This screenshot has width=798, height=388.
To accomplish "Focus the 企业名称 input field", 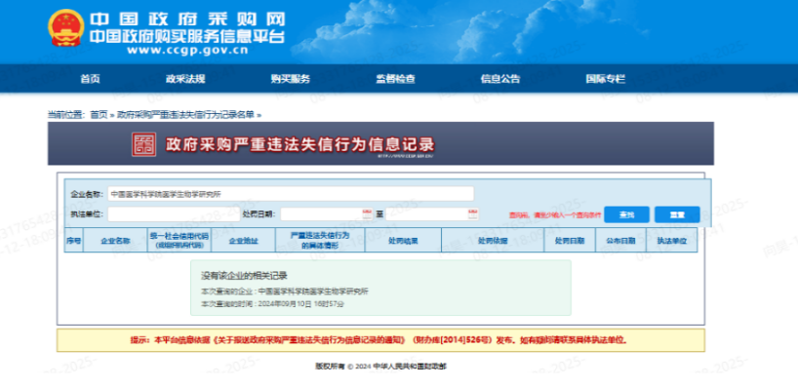I will coord(291,194).
